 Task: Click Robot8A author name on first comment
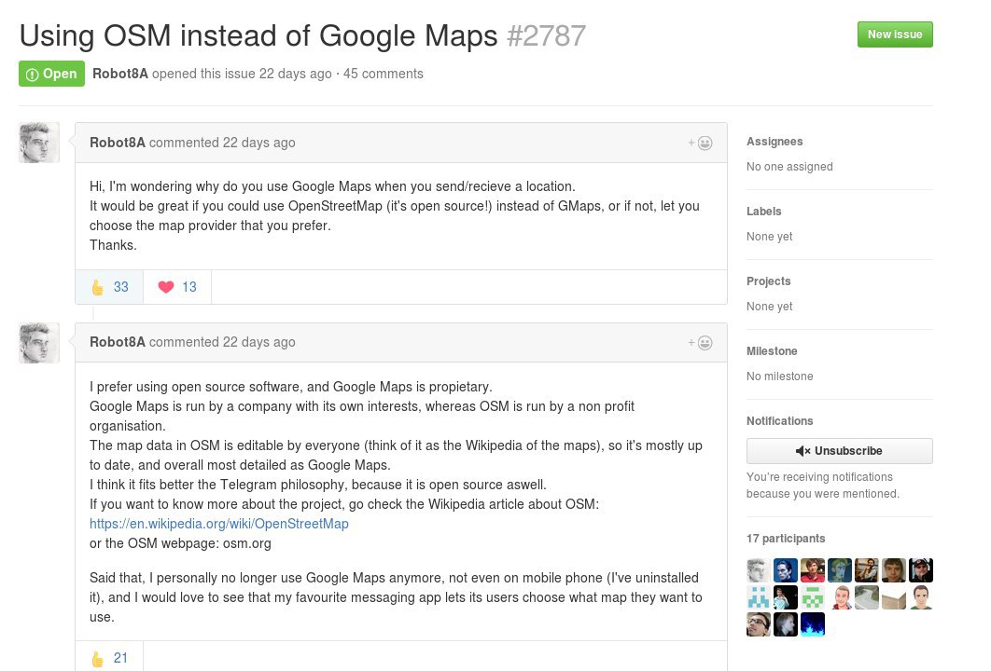pos(118,143)
